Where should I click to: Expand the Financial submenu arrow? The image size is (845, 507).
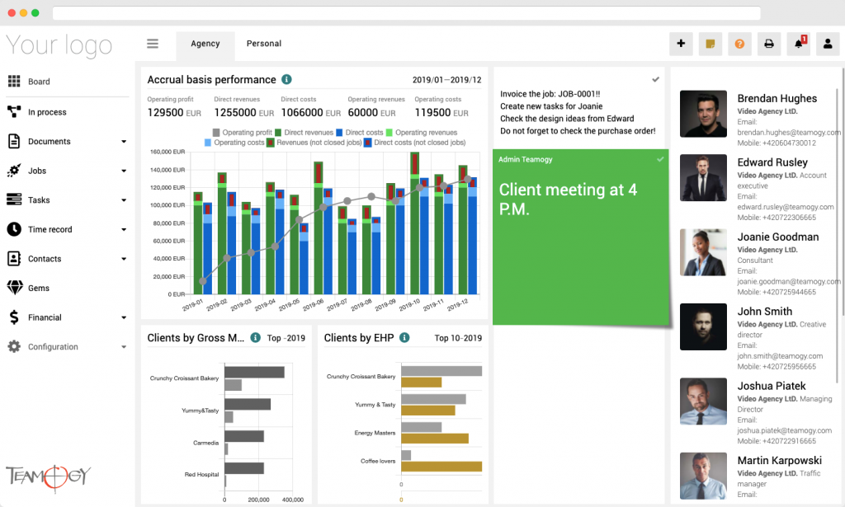(x=124, y=317)
